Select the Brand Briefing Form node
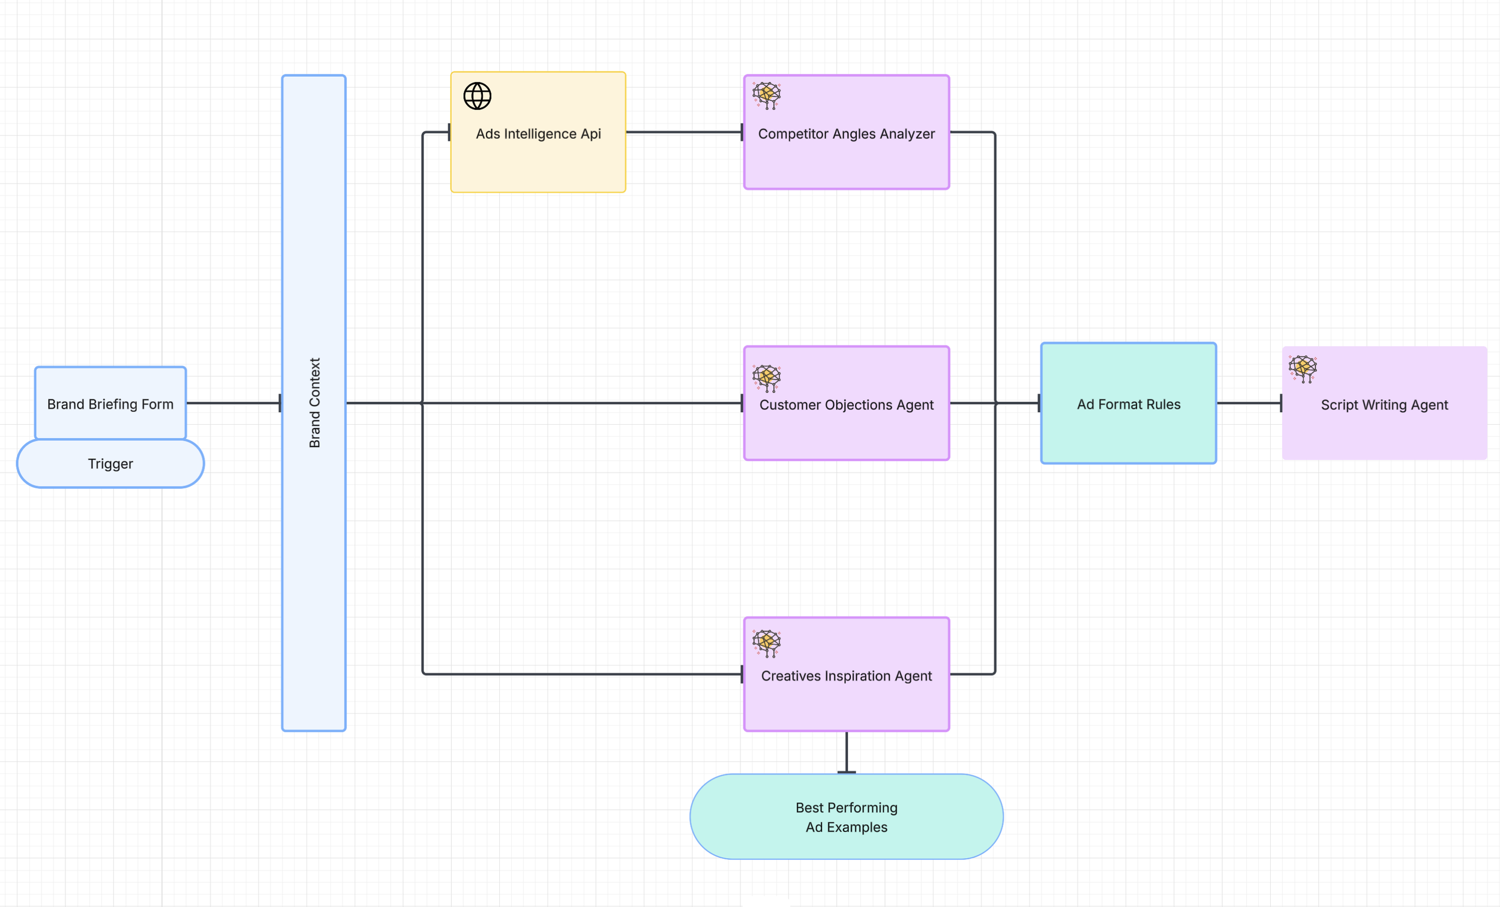1500x907 pixels. tap(110, 404)
